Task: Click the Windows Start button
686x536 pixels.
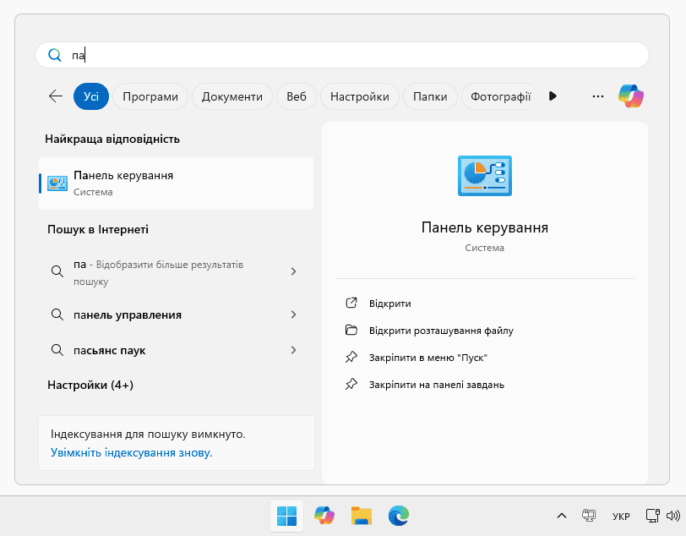Action: click(286, 515)
